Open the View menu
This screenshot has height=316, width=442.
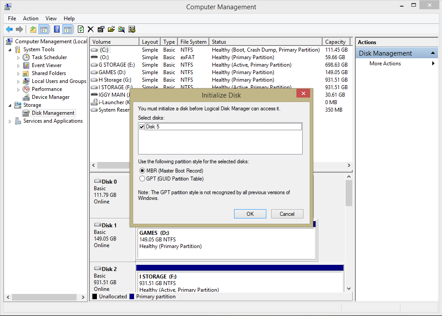point(51,19)
